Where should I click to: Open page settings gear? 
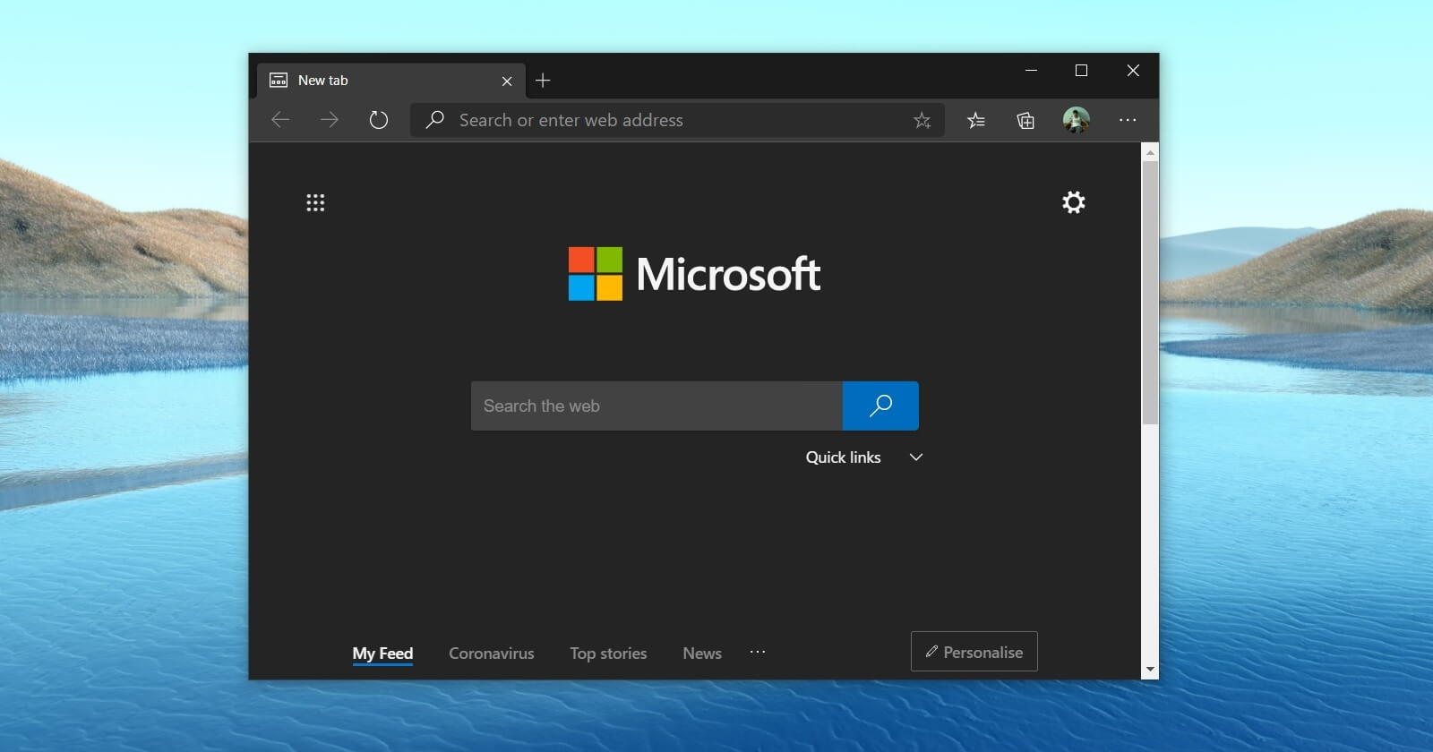pyautogui.click(x=1073, y=202)
